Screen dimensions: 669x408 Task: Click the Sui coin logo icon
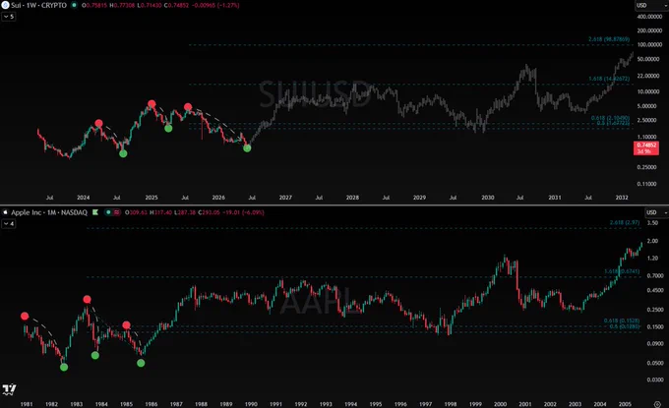(x=5, y=5)
